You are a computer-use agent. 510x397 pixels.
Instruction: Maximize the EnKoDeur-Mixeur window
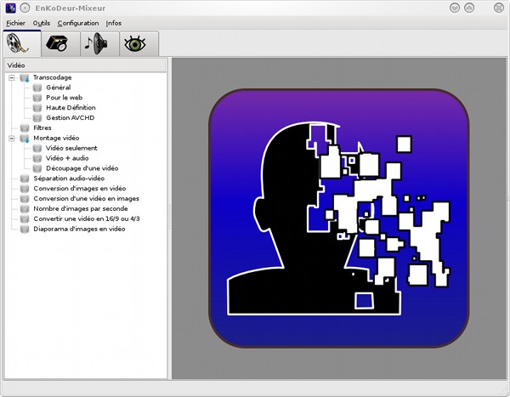(x=469, y=8)
